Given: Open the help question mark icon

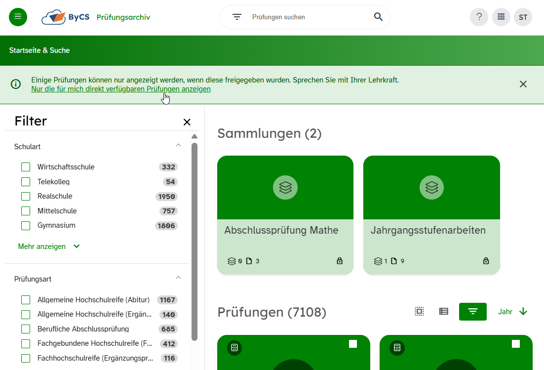Looking at the screenshot, I should pos(479,17).
